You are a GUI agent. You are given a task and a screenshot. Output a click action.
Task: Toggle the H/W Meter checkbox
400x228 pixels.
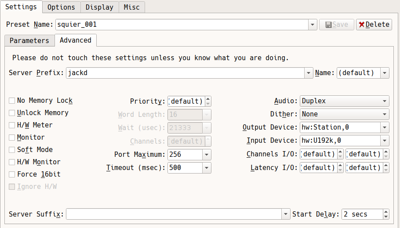tap(12, 125)
